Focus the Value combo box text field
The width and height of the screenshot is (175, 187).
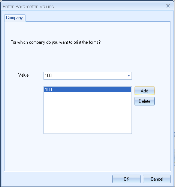[x=85, y=76]
